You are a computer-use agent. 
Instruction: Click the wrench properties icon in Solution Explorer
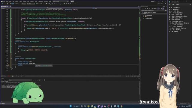(x=161, y=9)
